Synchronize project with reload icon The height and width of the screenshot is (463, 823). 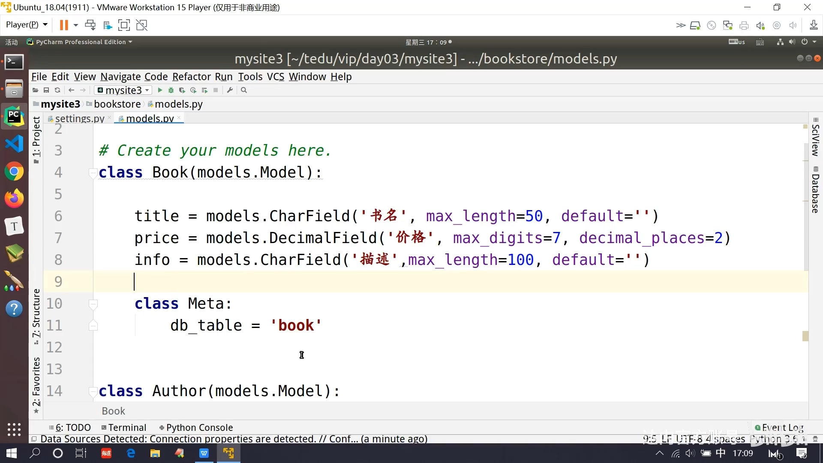[x=57, y=90]
